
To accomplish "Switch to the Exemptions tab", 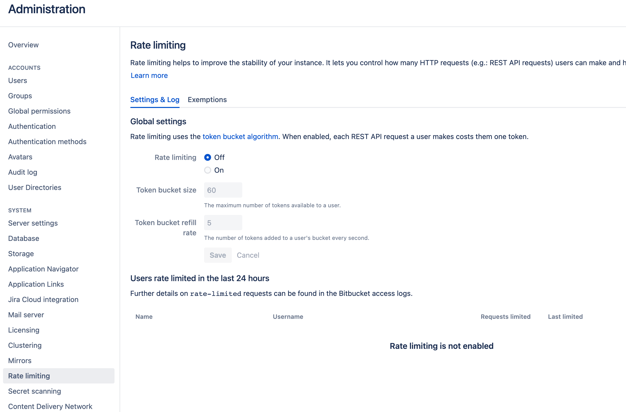I will click(207, 100).
